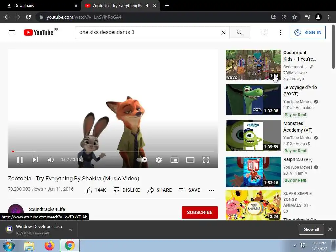Open the Soundtracks4Life channel name

point(47,209)
